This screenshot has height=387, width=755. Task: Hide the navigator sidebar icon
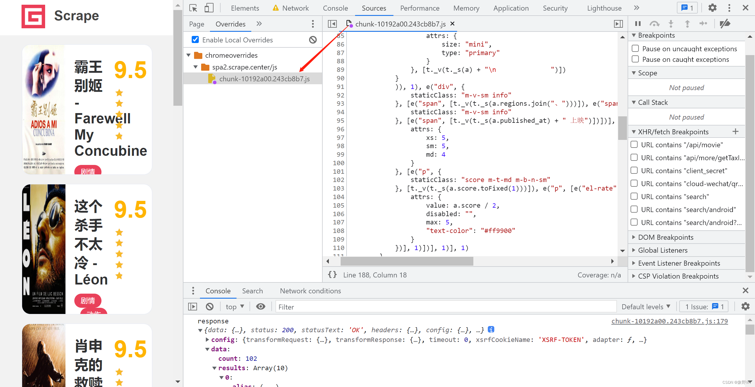pyautogui.click(x=332, y=24)
